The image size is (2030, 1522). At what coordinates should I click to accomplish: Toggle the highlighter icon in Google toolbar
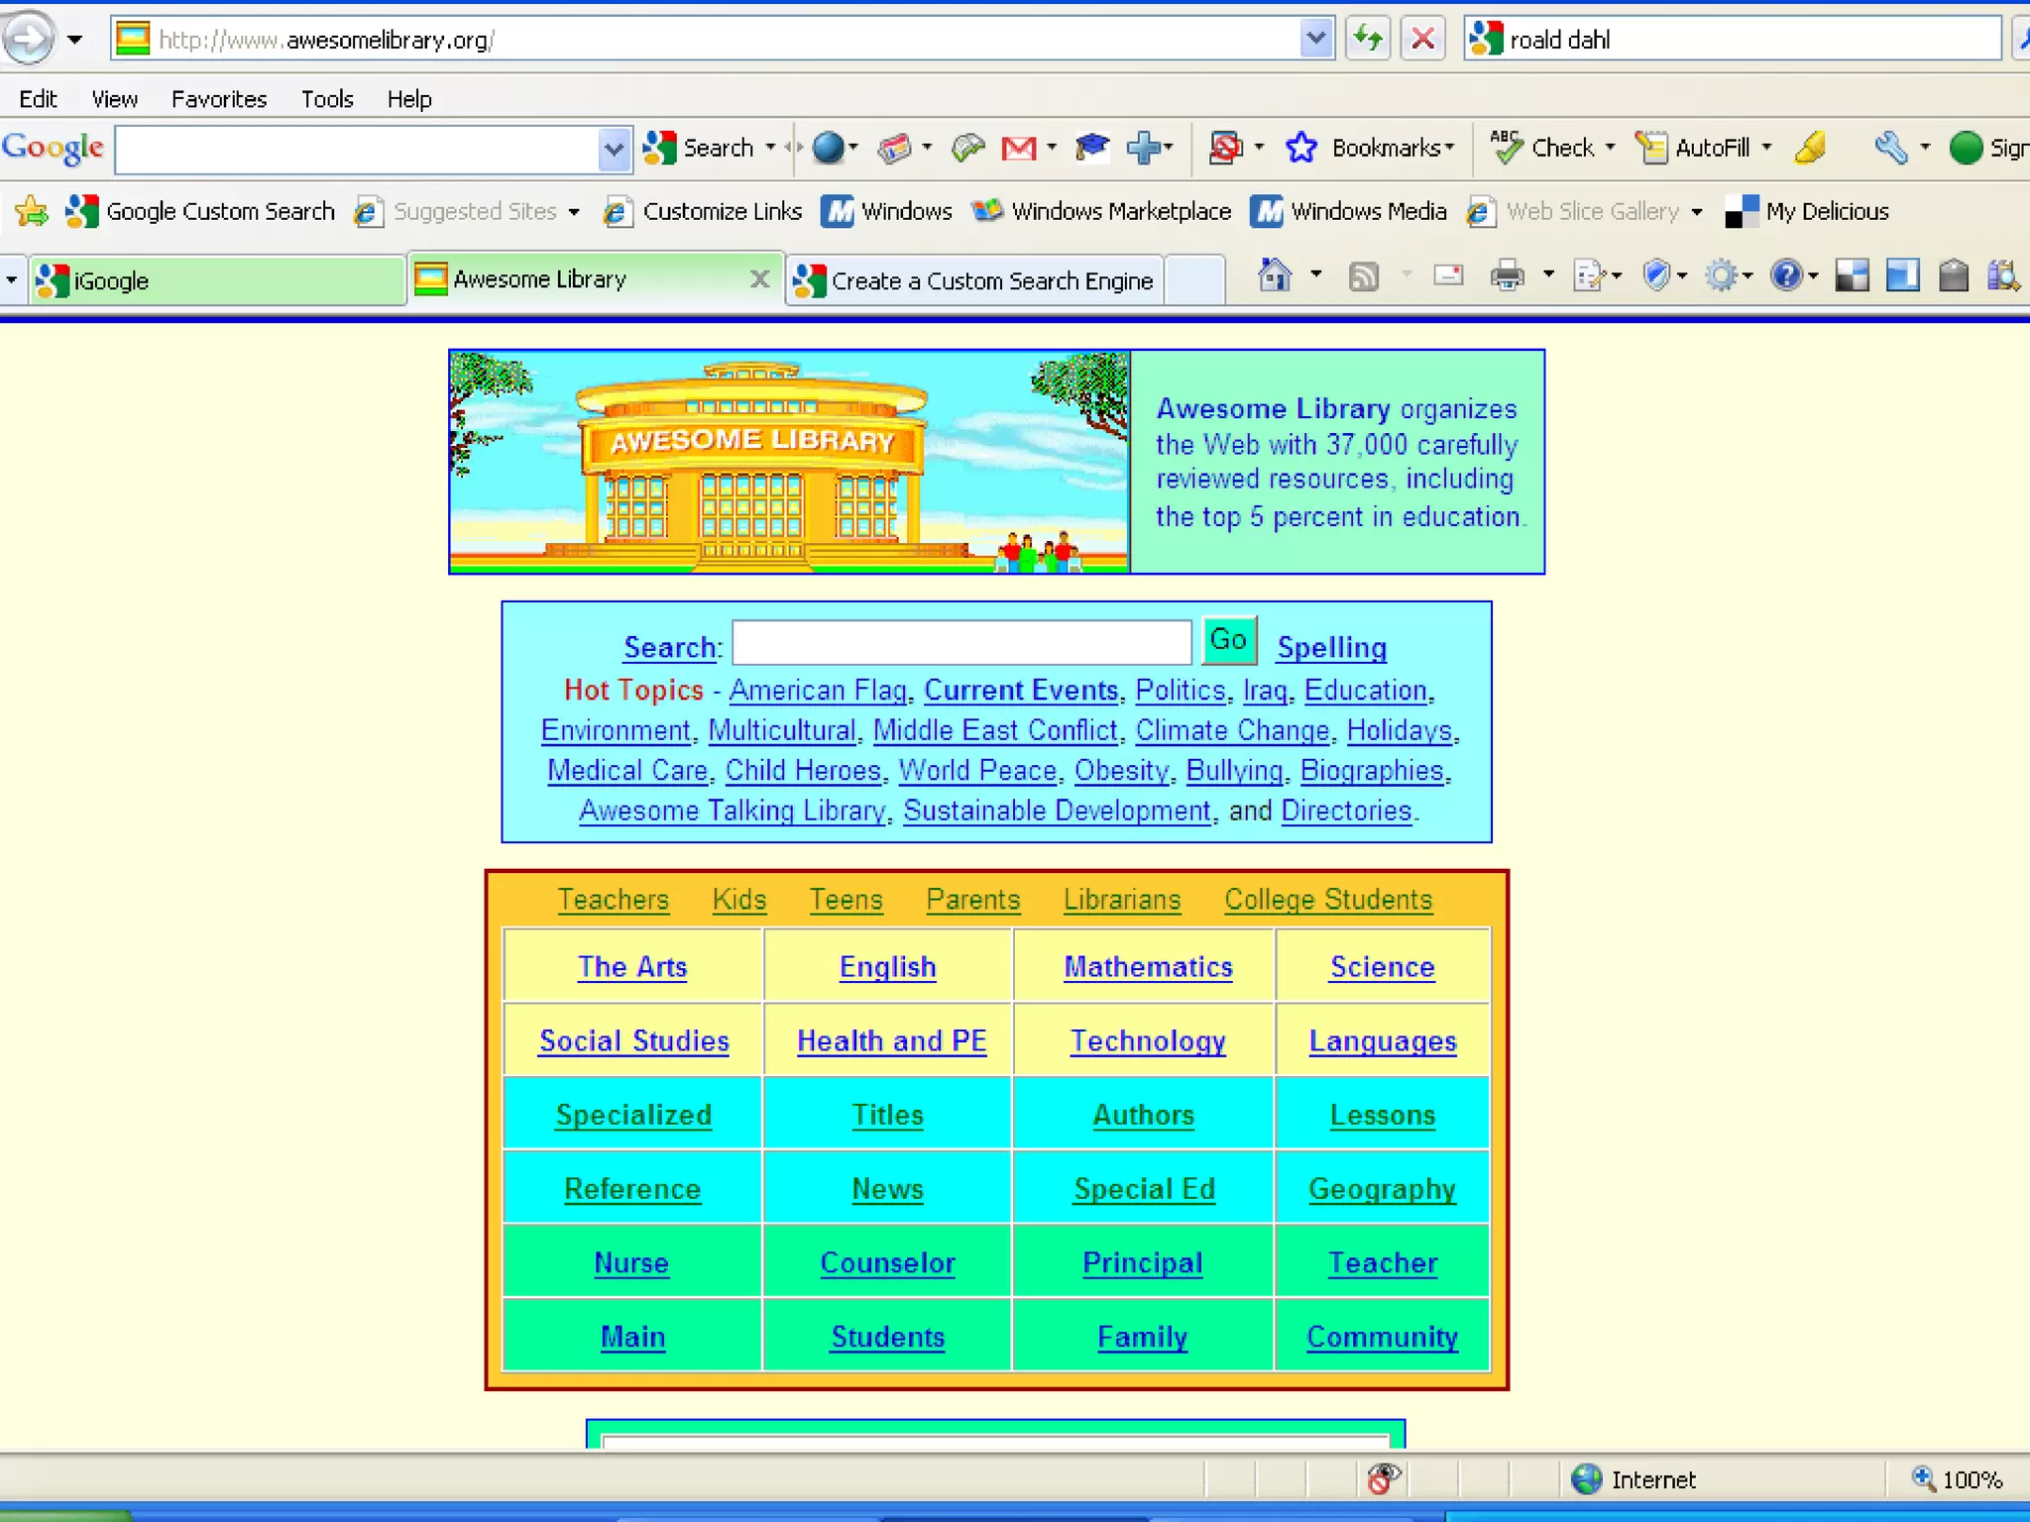(1810, 149)
